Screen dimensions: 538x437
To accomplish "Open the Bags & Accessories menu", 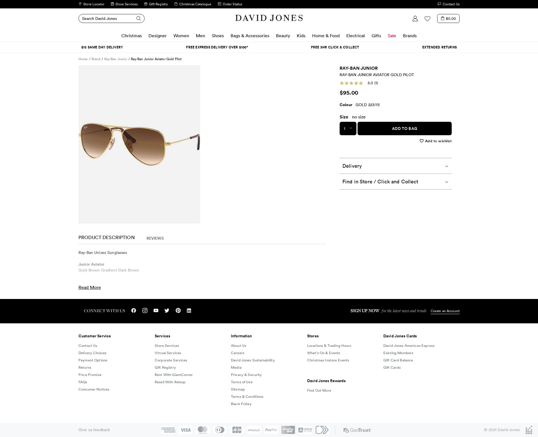I will 250,36.
